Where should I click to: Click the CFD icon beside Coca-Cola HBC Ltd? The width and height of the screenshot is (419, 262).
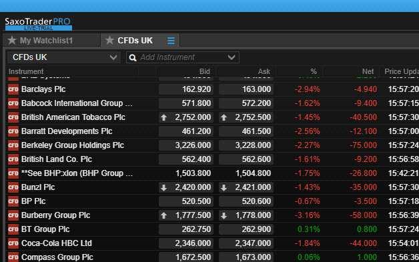coord(13,243)
